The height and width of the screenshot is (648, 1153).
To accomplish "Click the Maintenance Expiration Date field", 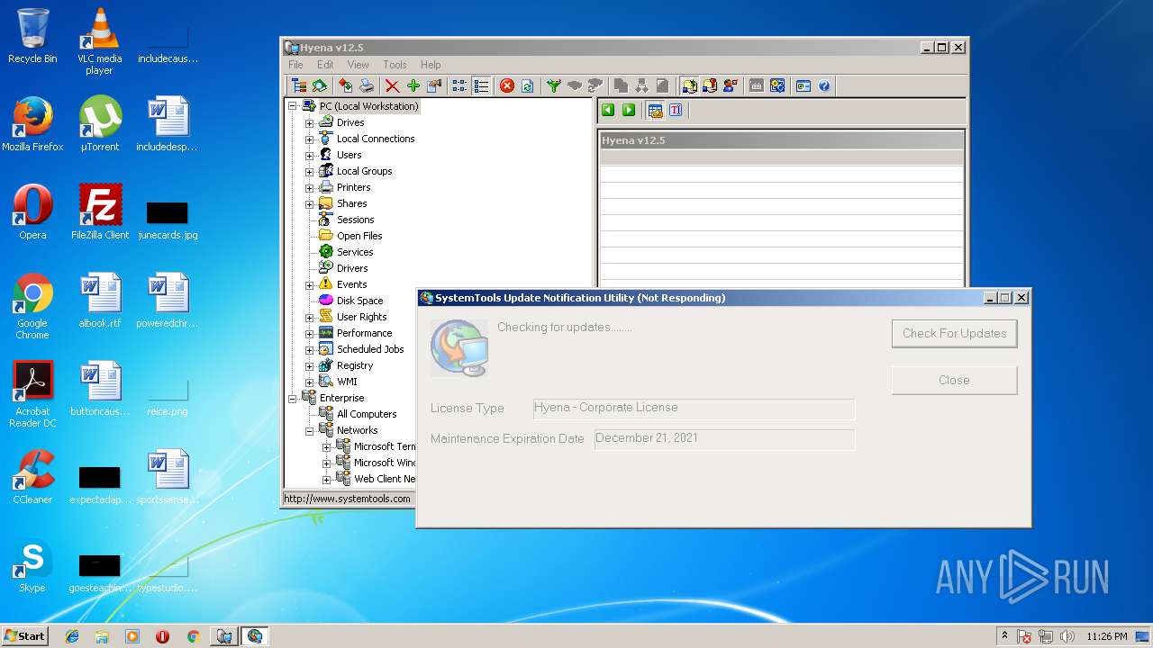I will click(x=724, y=439).
